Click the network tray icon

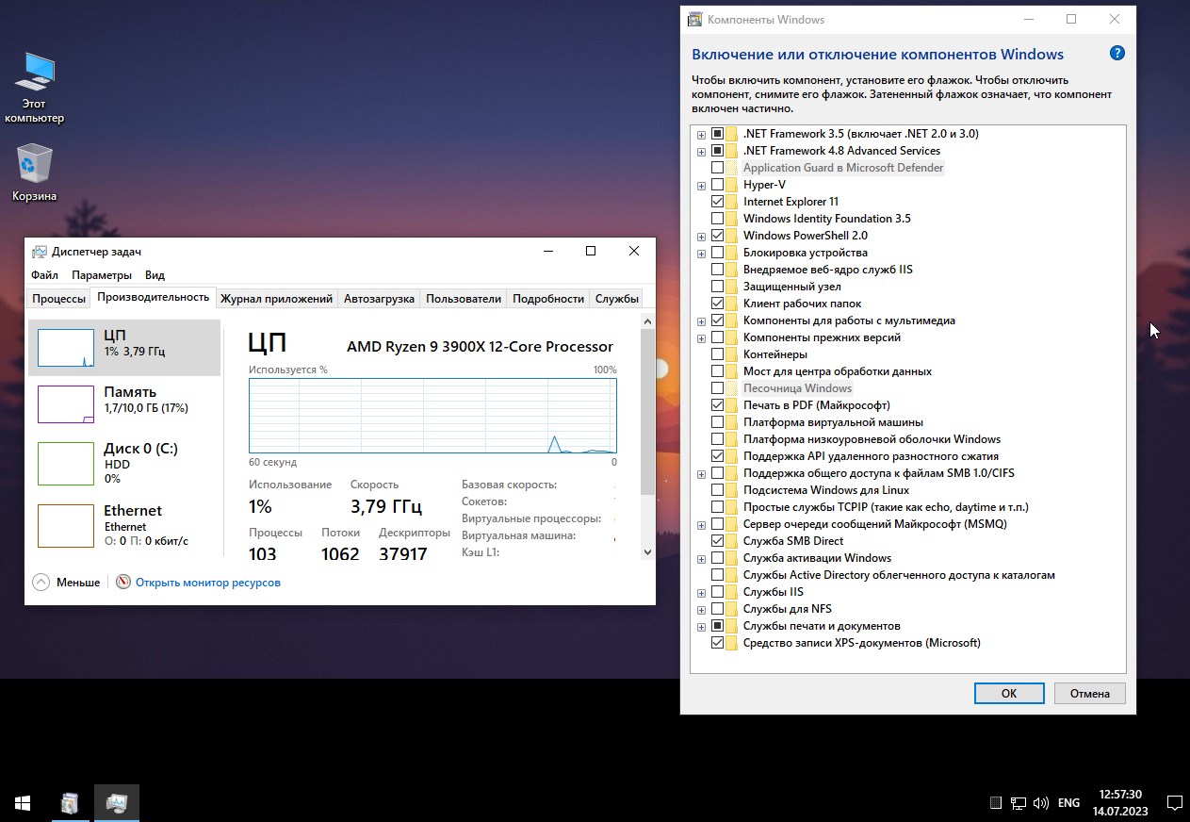[1019, 803]
